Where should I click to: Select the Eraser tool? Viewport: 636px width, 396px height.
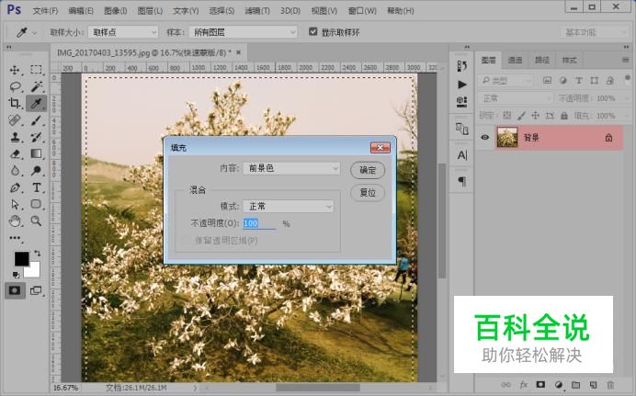(15, 153)
